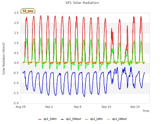The image size is (165, 124).
Task: Toggle the sp1_LWin legend entry
Action: (94, 119)
